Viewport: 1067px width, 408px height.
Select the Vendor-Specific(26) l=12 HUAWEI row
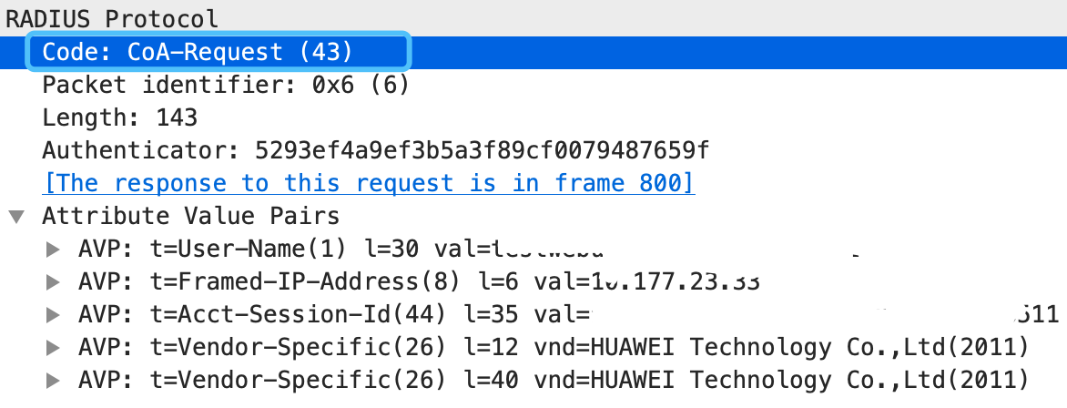[554, 347]
